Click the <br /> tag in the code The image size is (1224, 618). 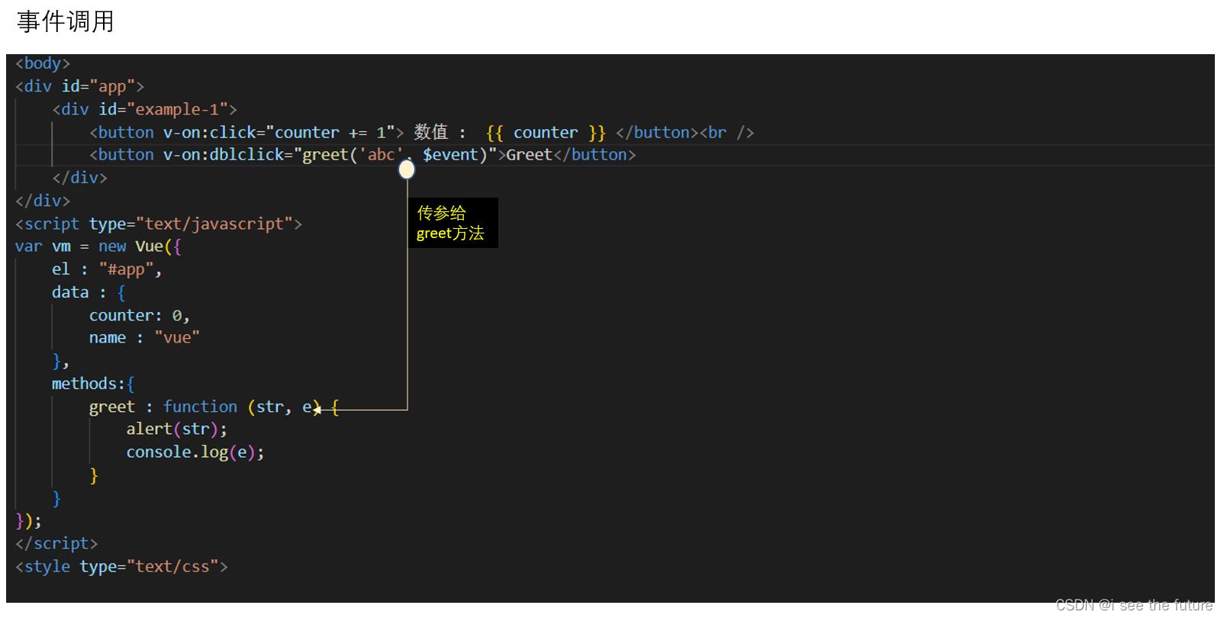(x=727, y=132)
